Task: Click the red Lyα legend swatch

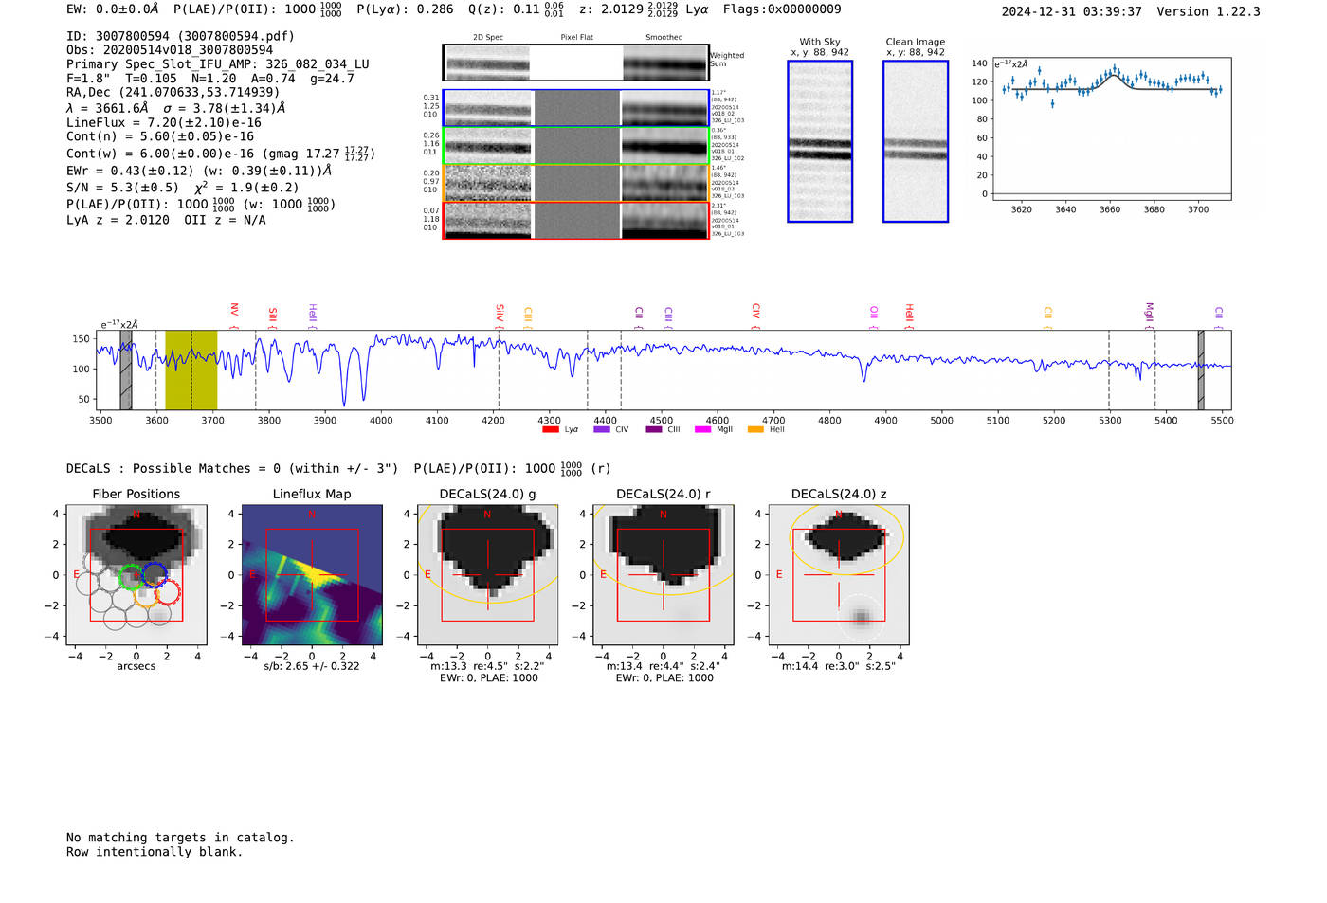Action: pyautogui.click(x=550, y=430)
